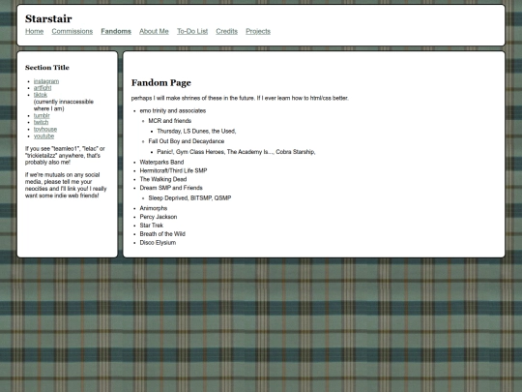Click 'Breath of the Wild' list item

[x=162, y=234]
